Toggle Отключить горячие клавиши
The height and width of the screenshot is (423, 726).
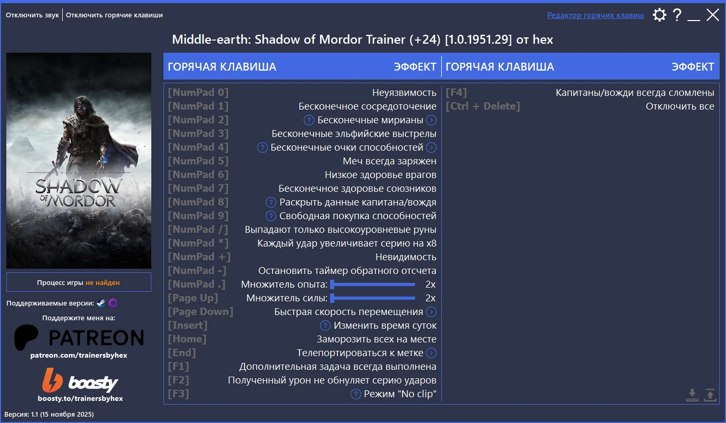click(x=114, y=15)
